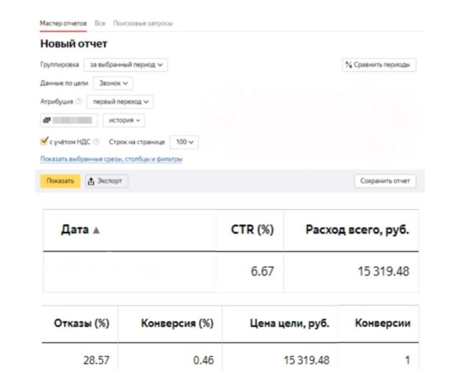Click the help icon beside с учётом НДС
452x387 pixels.
tap(97, 142)
